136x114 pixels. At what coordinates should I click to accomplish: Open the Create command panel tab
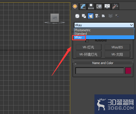[75, 6]
